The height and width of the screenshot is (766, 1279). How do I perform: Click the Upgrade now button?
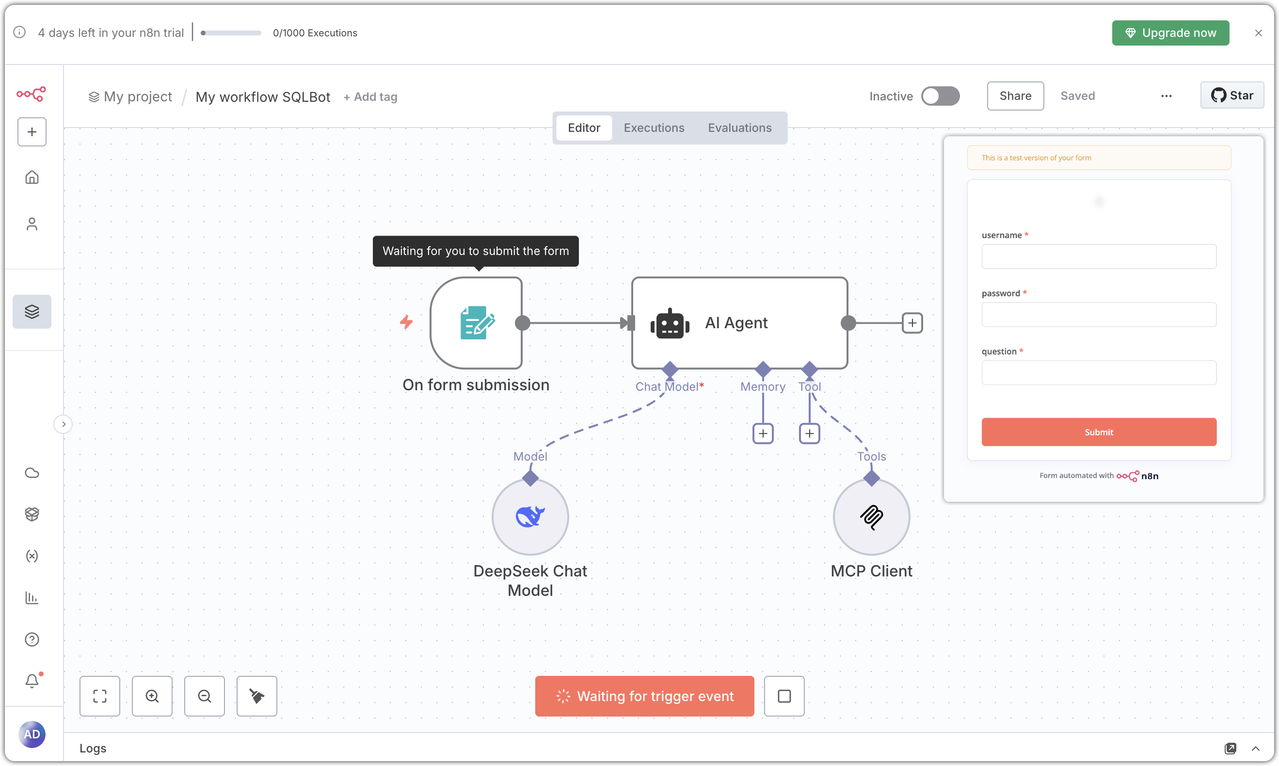[1170, 32]
